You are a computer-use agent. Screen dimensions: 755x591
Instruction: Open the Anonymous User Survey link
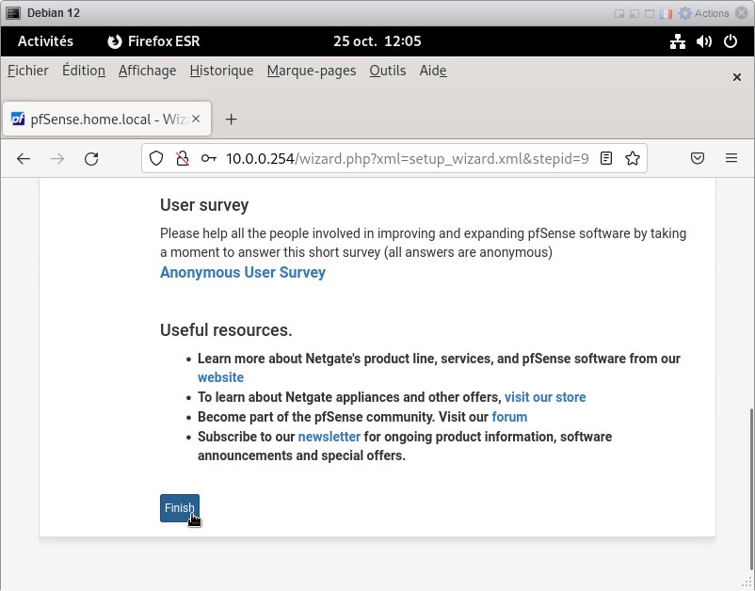(x=243, y=272)
